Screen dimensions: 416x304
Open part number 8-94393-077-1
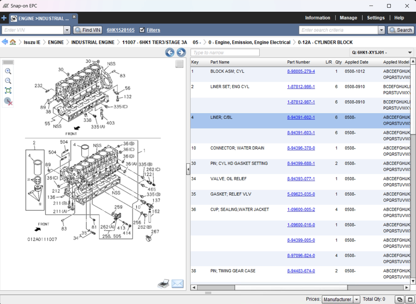coord(301,179)
